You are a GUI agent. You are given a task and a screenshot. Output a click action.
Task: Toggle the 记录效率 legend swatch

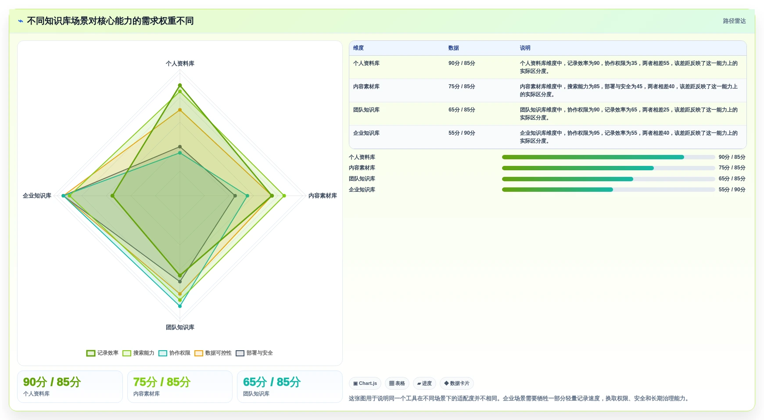pyautogui.click(x=91, y=353)
